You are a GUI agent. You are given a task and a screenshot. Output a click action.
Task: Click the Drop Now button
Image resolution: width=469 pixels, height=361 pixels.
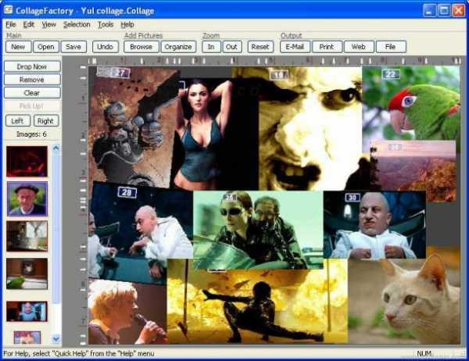[32, 66]
